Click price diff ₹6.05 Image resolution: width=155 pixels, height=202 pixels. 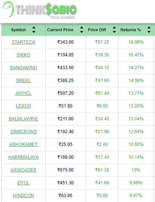(102, 106)
